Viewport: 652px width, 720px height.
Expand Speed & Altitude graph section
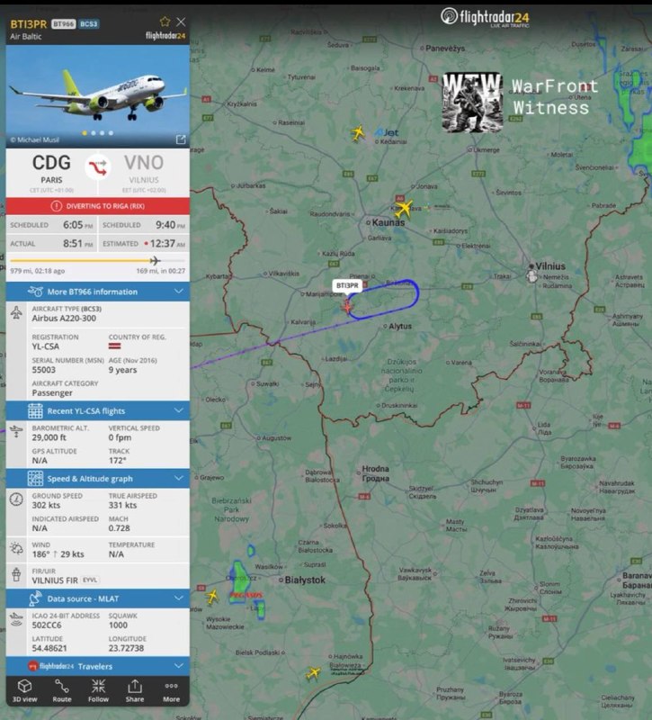click(97, 479)
